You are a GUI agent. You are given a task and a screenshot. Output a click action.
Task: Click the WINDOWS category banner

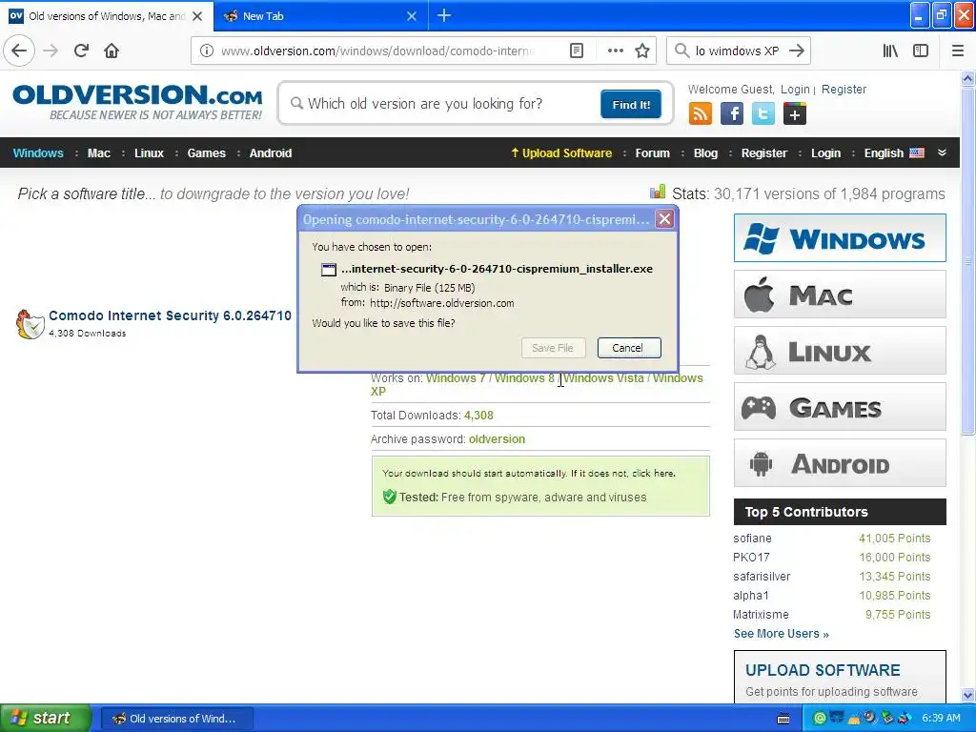click(840, 237)
